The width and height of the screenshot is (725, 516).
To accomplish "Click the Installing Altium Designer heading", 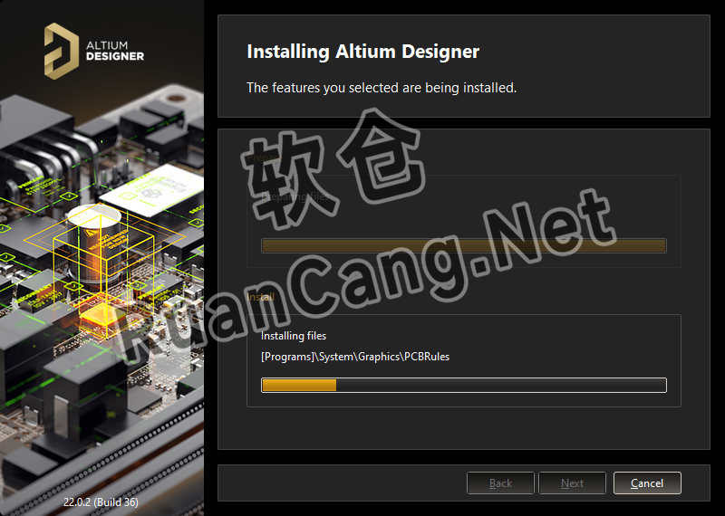I will point(363,52).
